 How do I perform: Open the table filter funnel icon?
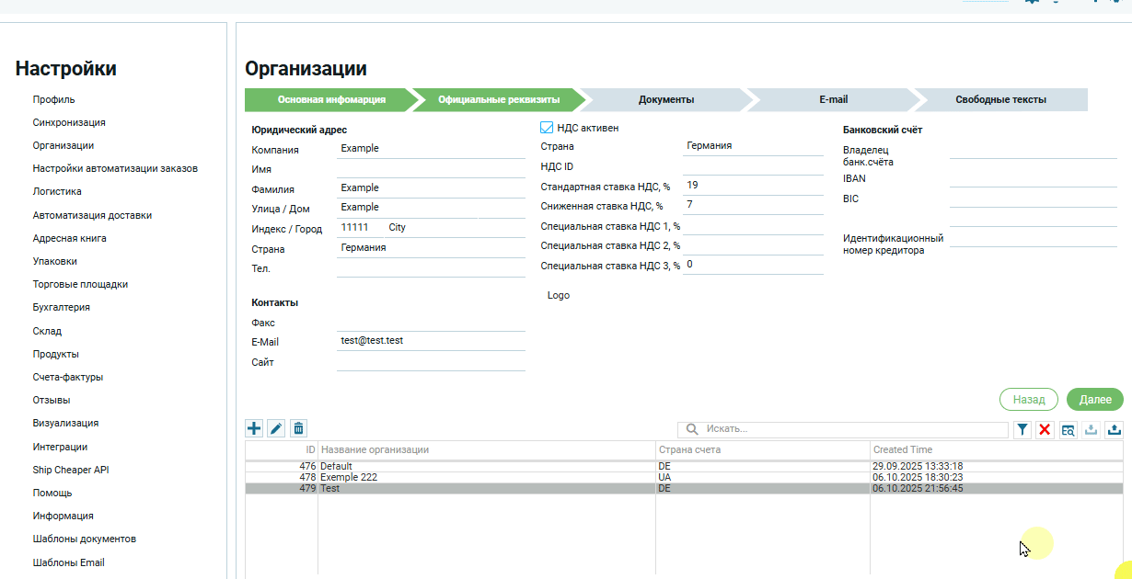pyautogui.click(x=1022, y=429)
